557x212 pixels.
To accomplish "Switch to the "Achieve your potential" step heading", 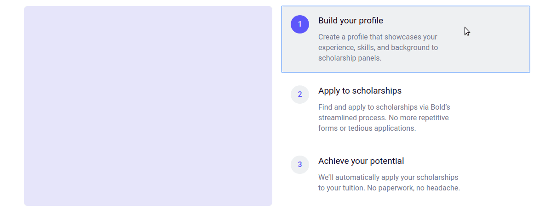I will click(361, 161).
